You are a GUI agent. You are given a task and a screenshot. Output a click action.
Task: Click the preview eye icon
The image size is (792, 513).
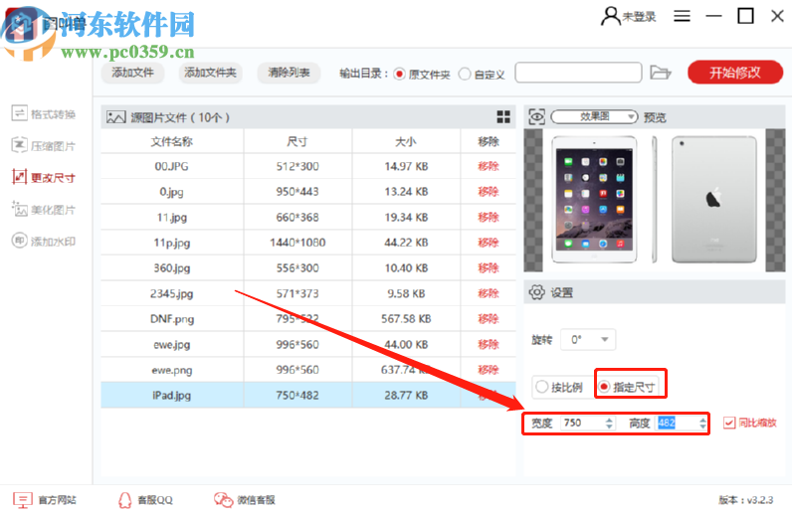536,117
